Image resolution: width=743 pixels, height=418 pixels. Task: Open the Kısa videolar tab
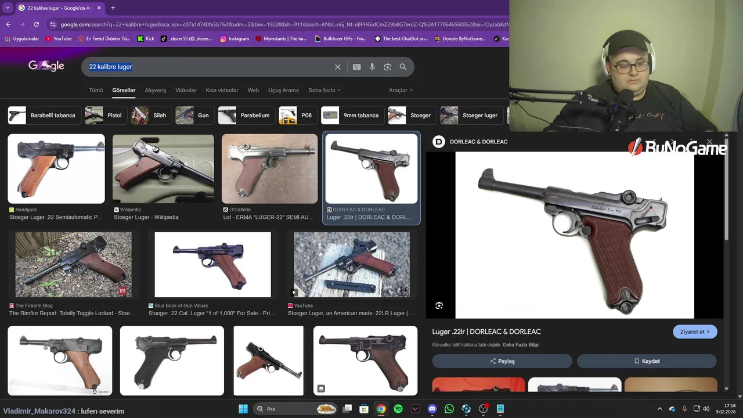222,90
